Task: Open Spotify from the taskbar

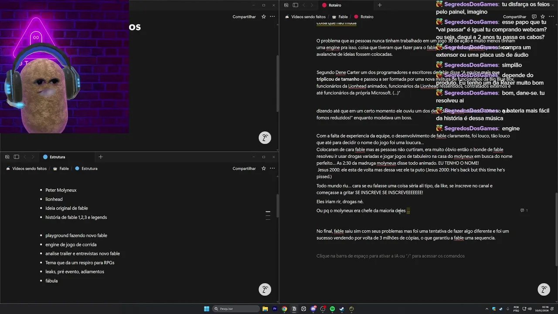Action: tap(332, 309)
